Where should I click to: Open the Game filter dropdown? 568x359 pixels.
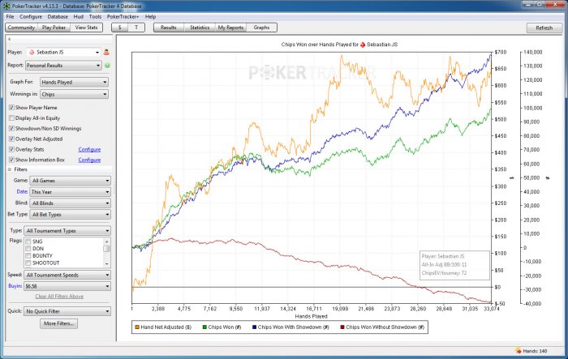(71, 181)
